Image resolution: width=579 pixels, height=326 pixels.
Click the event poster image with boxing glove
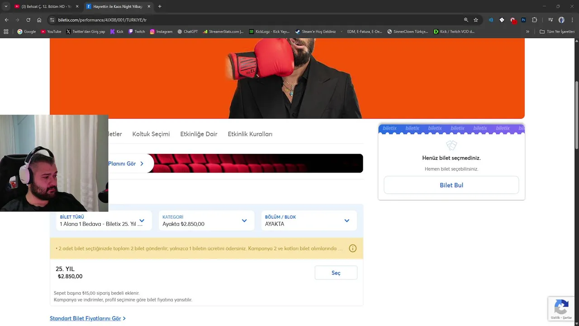(x=287, y=78)
